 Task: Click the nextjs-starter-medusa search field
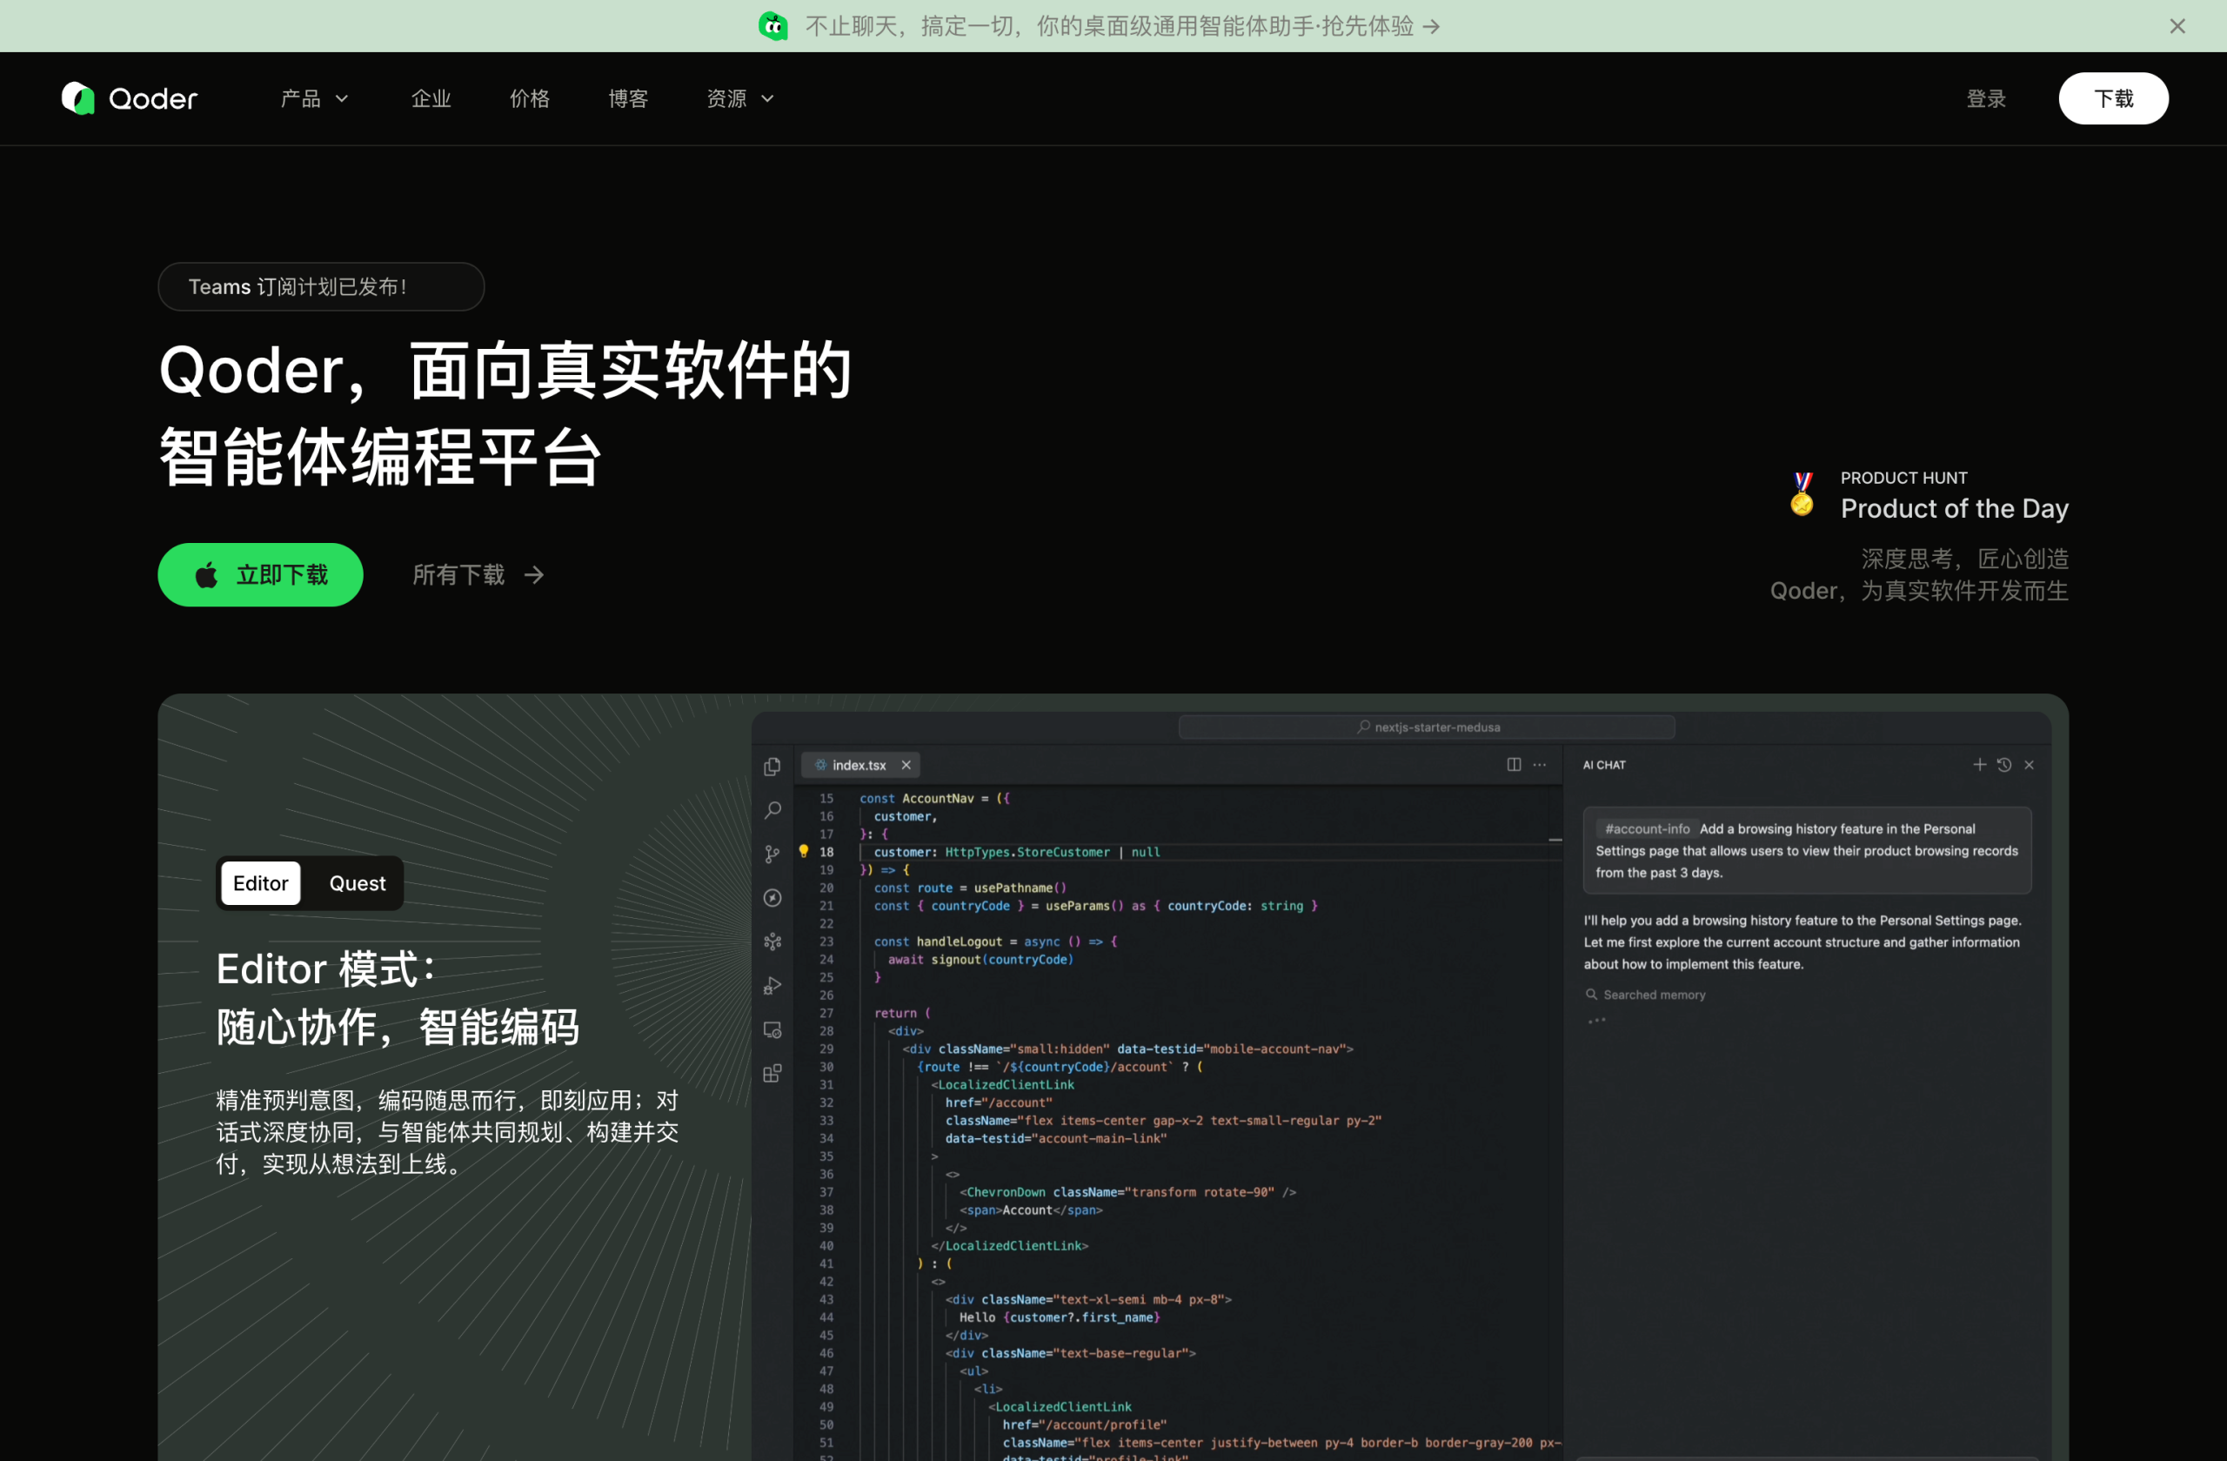click(x=1427, y=727)
